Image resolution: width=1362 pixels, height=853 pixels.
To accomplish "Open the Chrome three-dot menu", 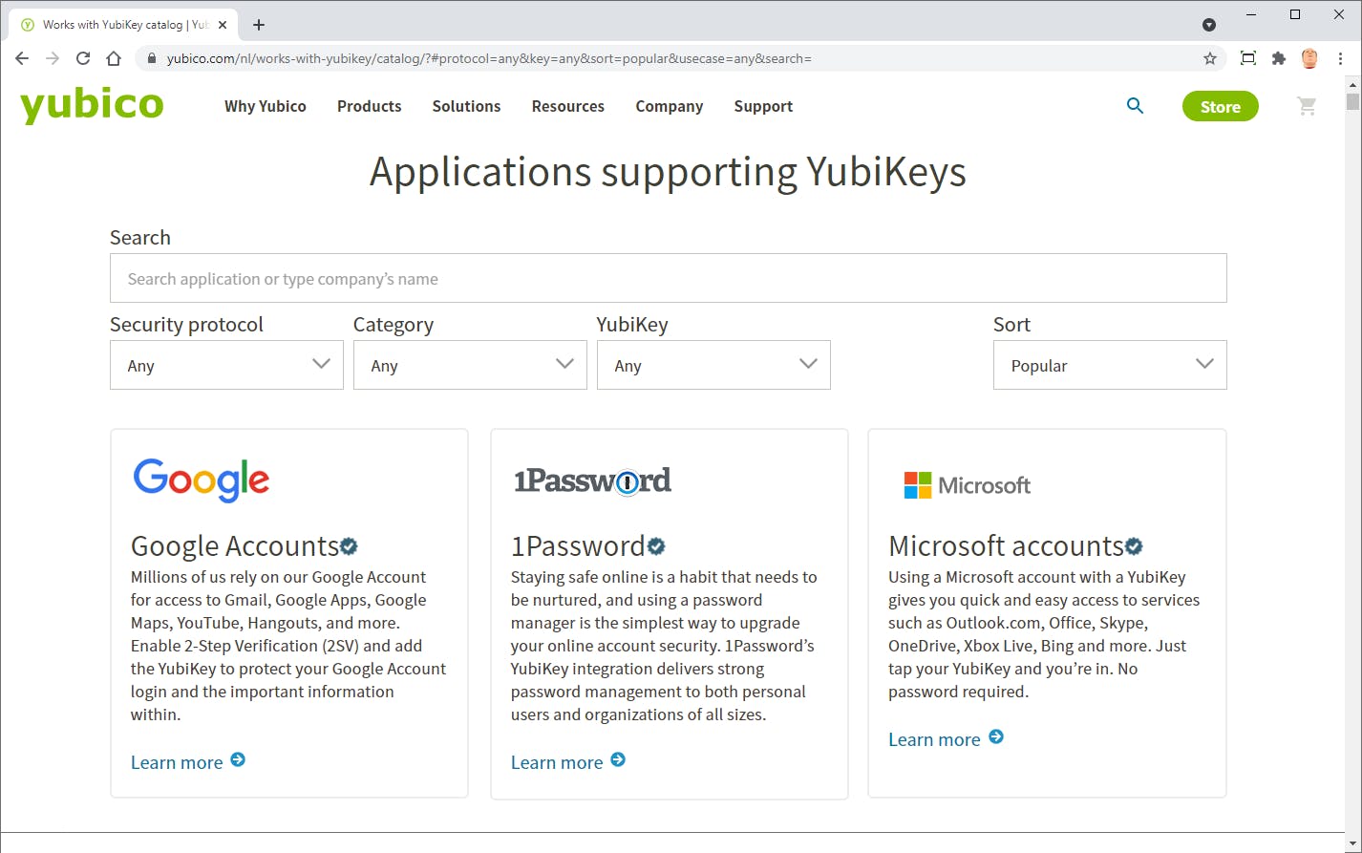I will click(x=1341, y=58).
